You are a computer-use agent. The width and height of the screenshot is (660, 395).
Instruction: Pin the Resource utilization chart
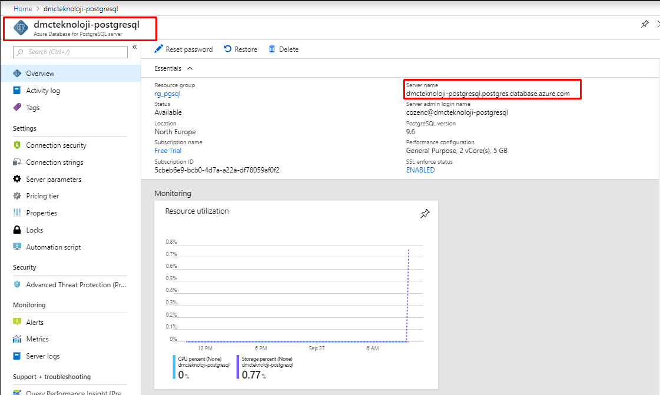425,214
